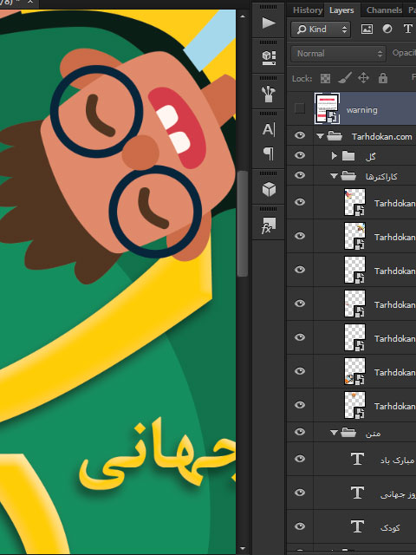Open the Paragraph panel icon

click(x=269, y=153)
